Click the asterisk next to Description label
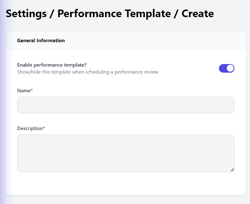Viewport: 250px width, 204px height. click(x=44, y=128)
